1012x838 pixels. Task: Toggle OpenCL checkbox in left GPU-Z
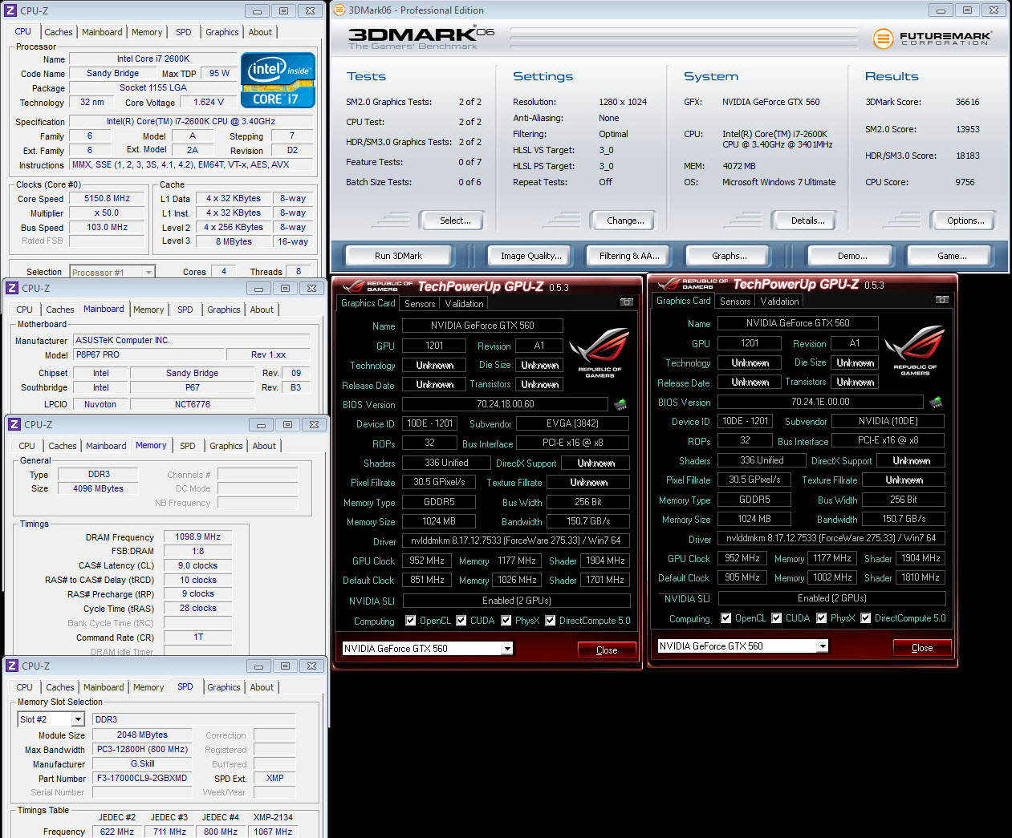(x=411, y=620)
